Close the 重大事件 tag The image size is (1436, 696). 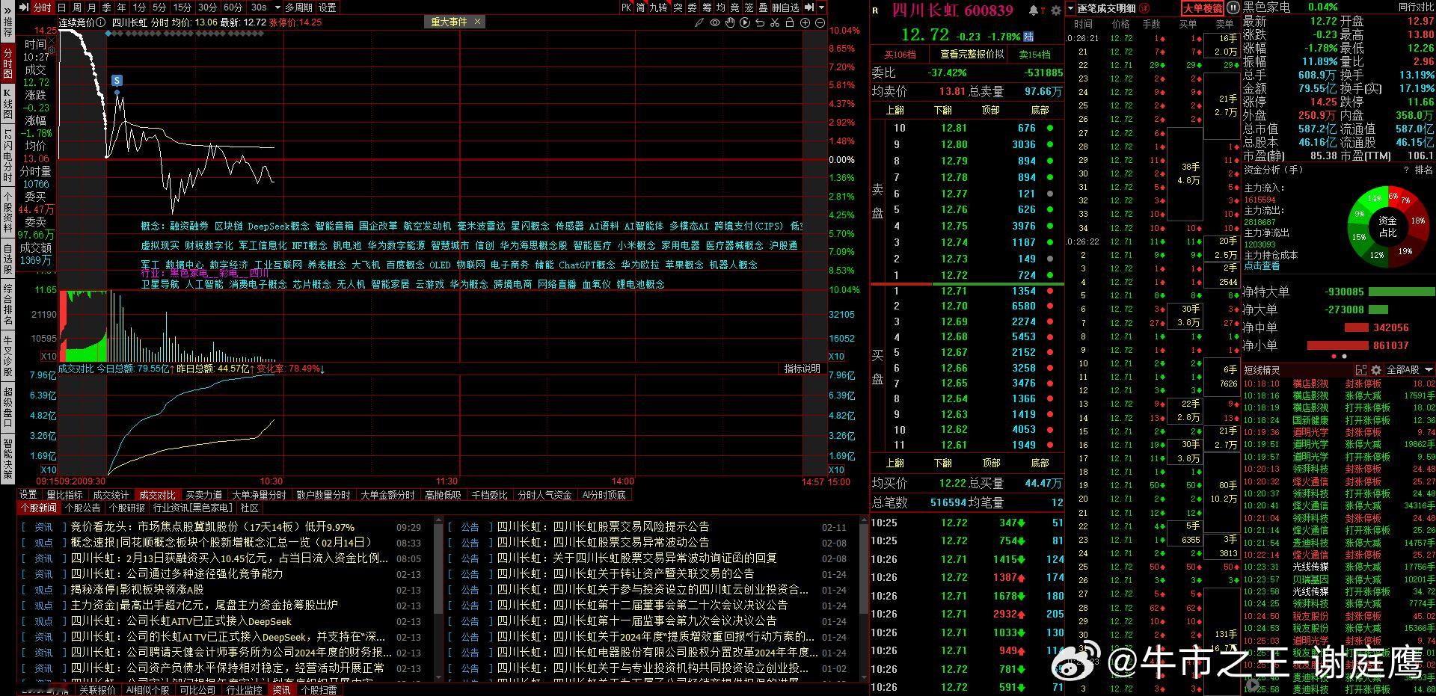click(x=478, y=22)
